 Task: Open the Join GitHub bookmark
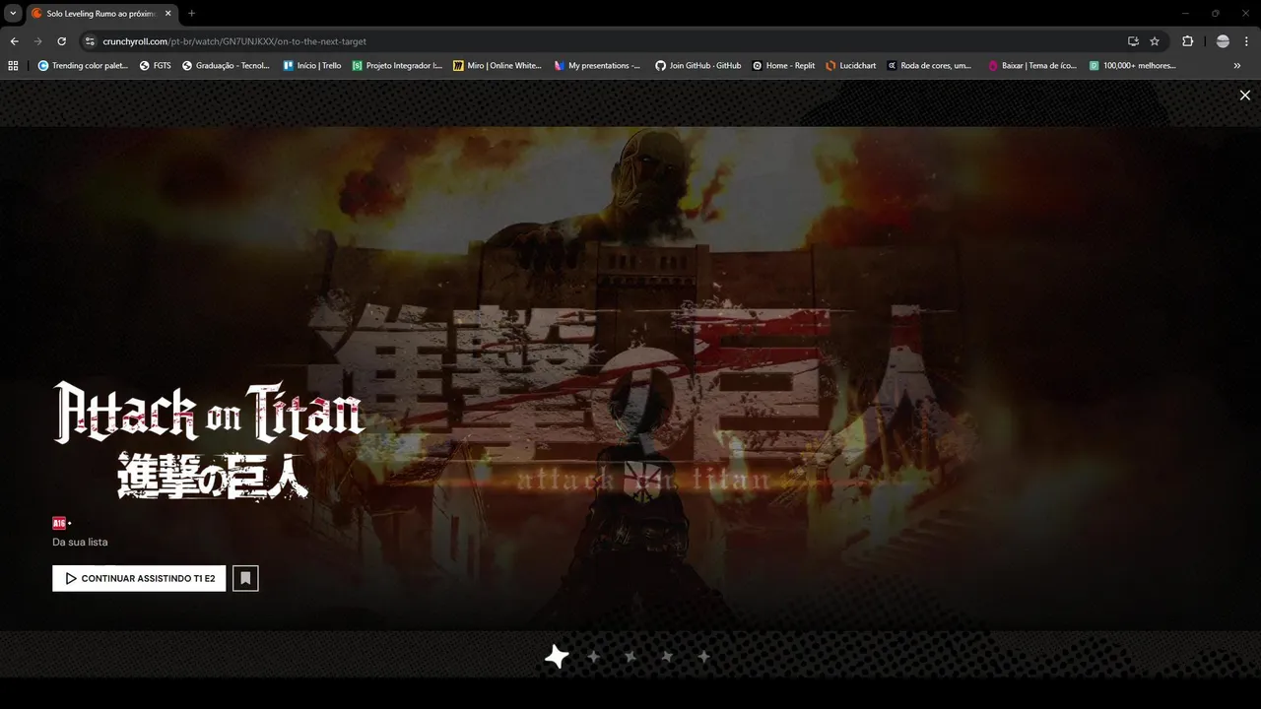coord(698,66)
